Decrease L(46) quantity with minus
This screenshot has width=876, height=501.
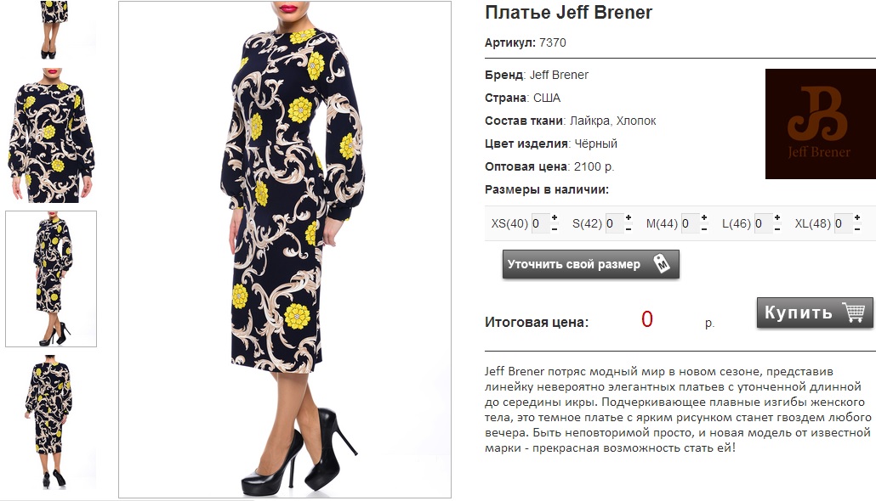point(777,228)
